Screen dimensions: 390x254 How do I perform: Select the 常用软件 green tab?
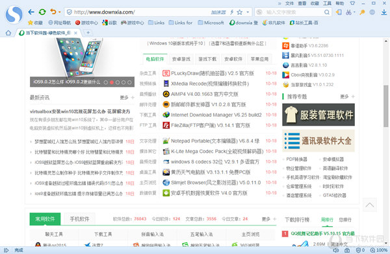pyautogui.click(x=45, y=219)
